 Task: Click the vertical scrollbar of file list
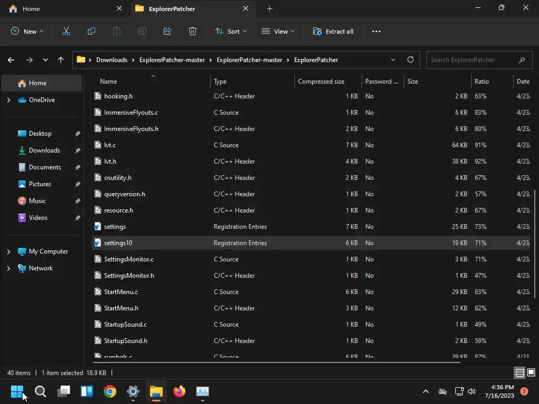pos(535,244)
